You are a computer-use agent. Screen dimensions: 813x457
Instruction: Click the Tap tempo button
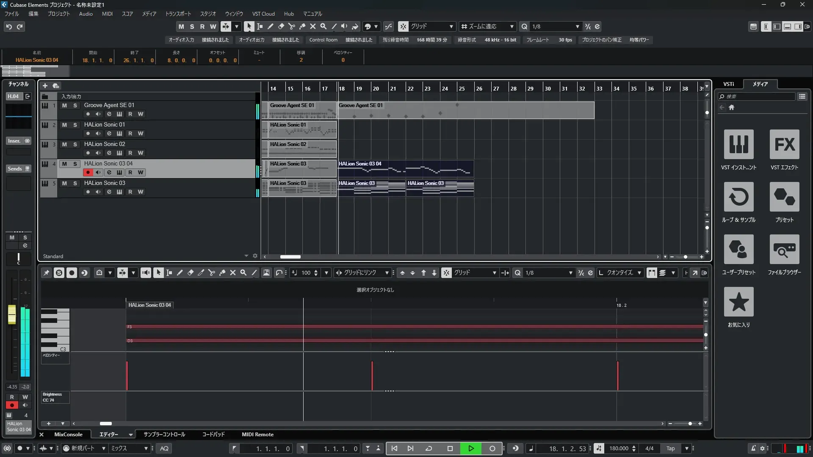tap(670, 449)
